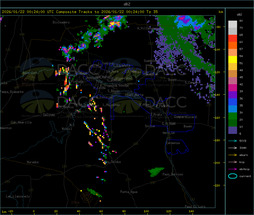Click the El_Desvio map label
Screen dimensions: 254x215
66,107
